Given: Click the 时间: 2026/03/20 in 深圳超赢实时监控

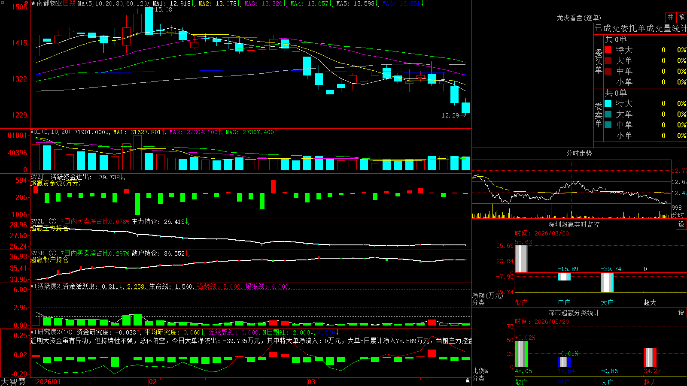Looking at the screenshot, I should coord(542,233).
